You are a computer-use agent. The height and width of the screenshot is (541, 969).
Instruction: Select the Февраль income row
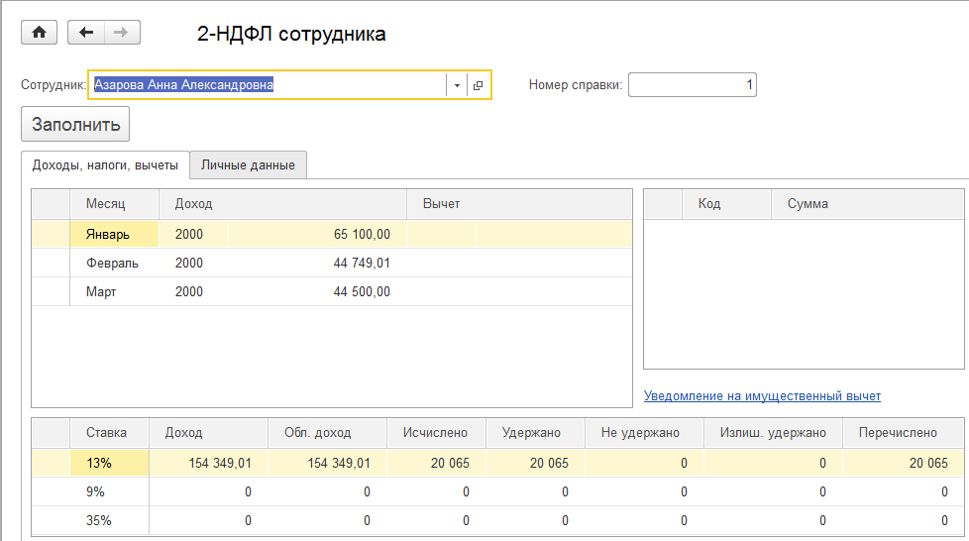114,264
